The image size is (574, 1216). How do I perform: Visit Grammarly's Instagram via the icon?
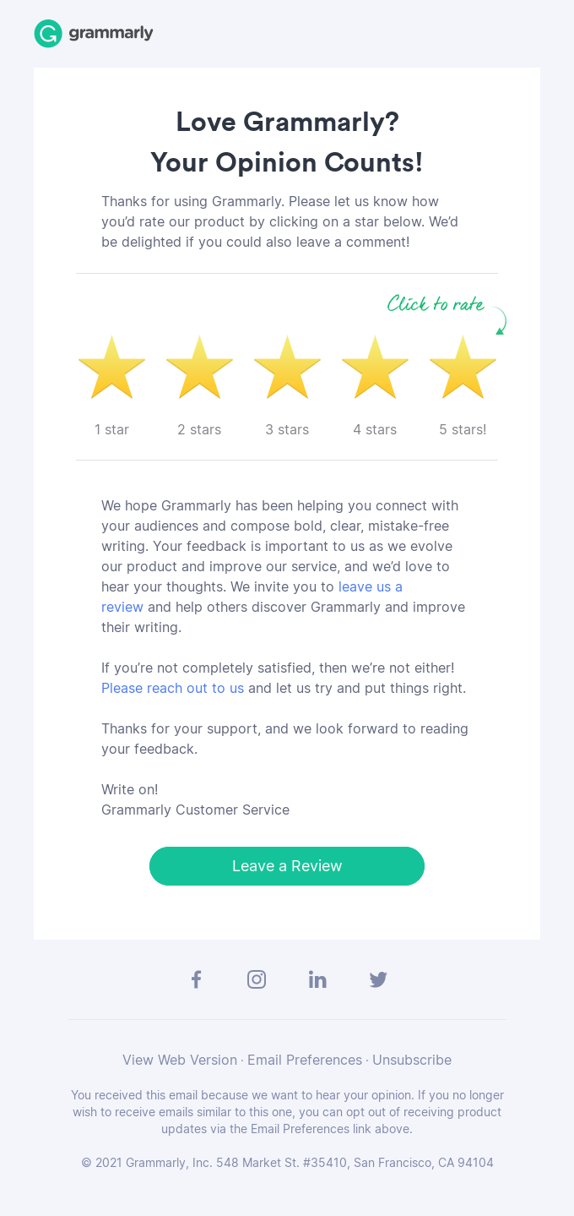tap(257, 979)
